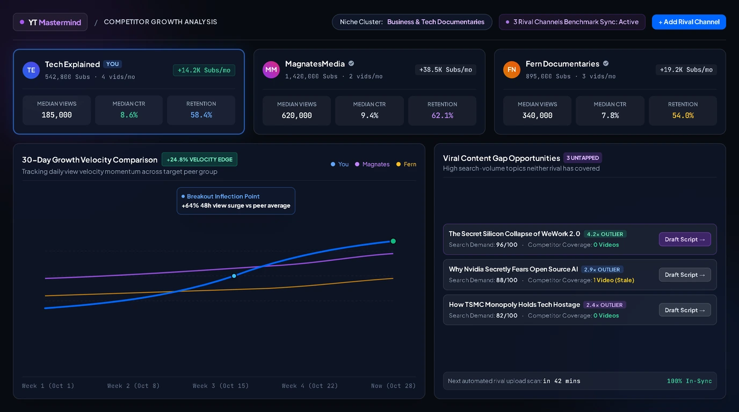Toggle the You series in chart legend

pos(340,164)
